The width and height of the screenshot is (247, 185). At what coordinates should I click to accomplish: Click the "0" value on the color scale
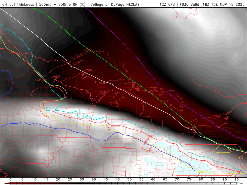click(10, 179)
